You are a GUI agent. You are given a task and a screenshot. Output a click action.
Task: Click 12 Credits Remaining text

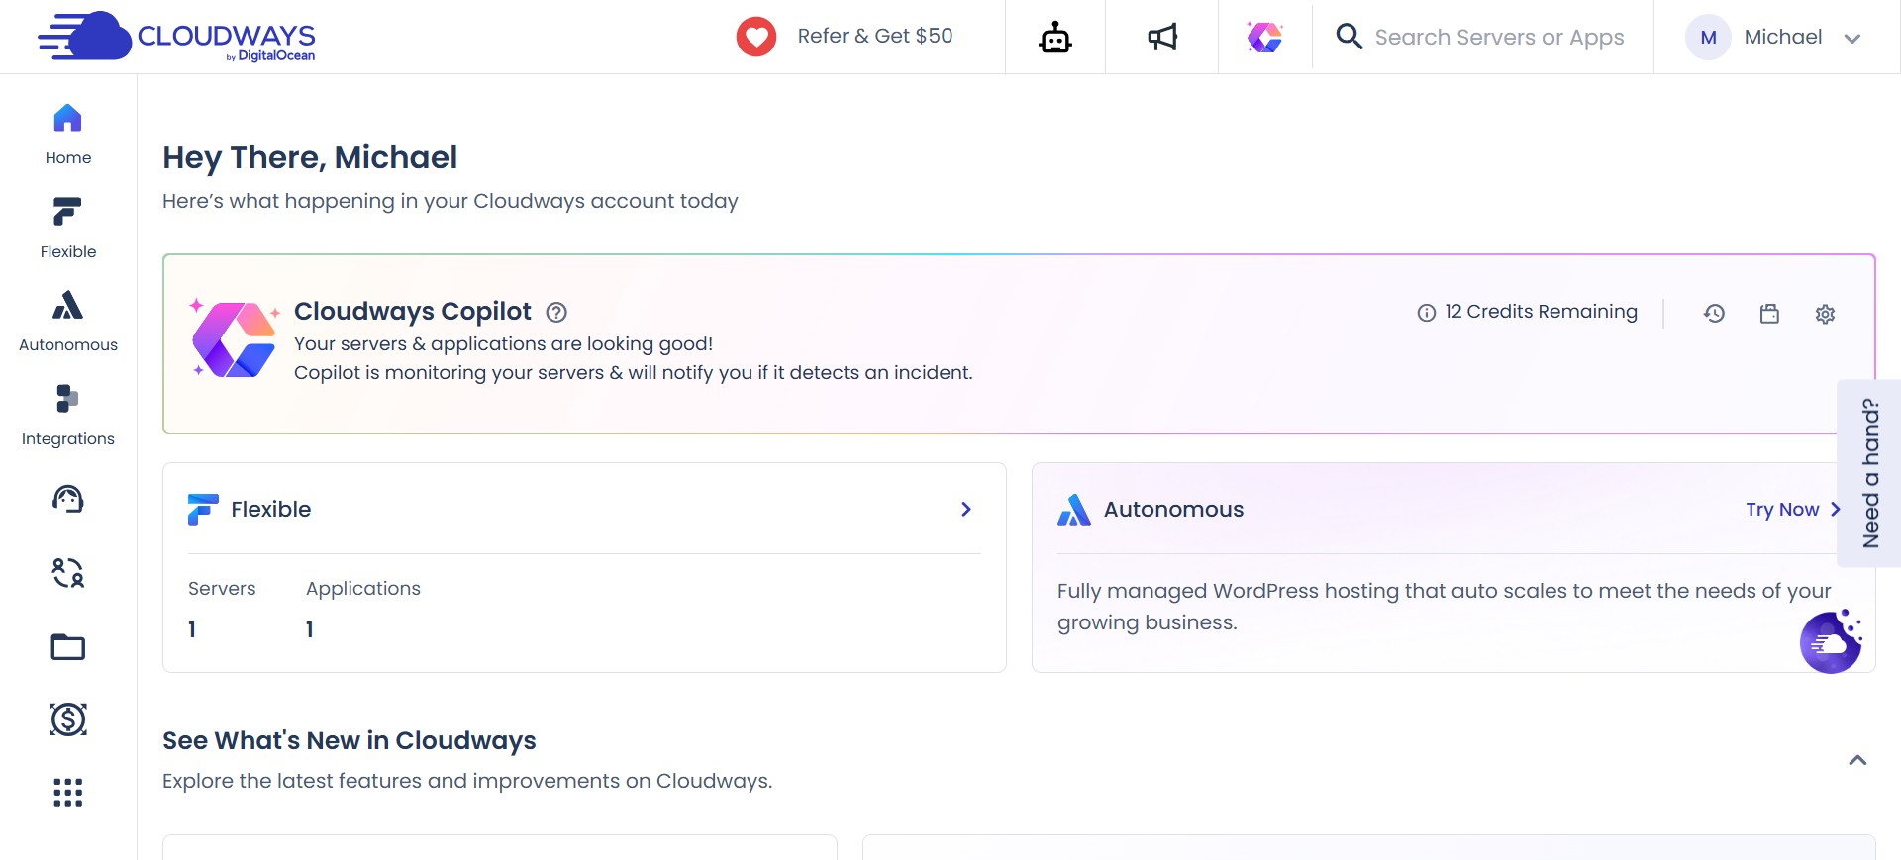click(1541, 312)
